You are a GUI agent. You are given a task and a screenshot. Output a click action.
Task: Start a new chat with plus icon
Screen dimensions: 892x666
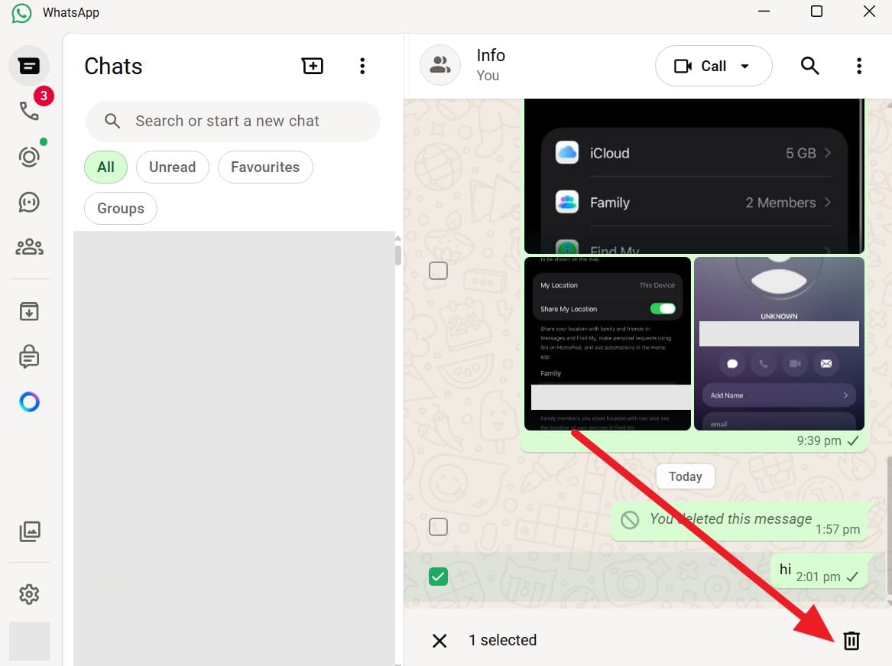(313, 66)
